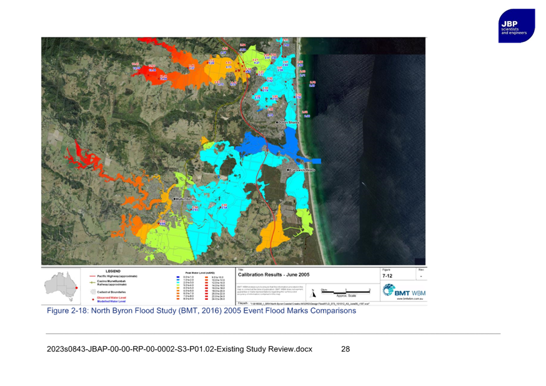Image resolution: width=546 pixels, height=386 pixels.
Task: Click the BMT WBM logo
Action: pos(404,291)
